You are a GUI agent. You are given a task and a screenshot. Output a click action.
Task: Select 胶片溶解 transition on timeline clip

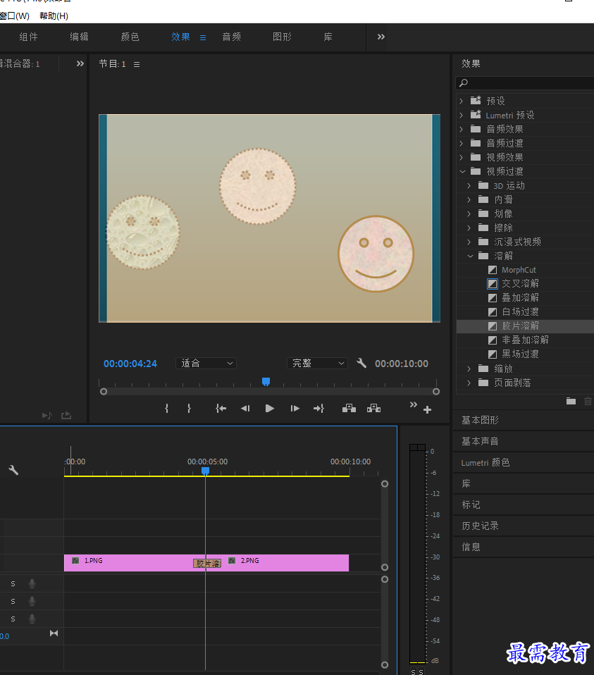(x=207, y=564)
